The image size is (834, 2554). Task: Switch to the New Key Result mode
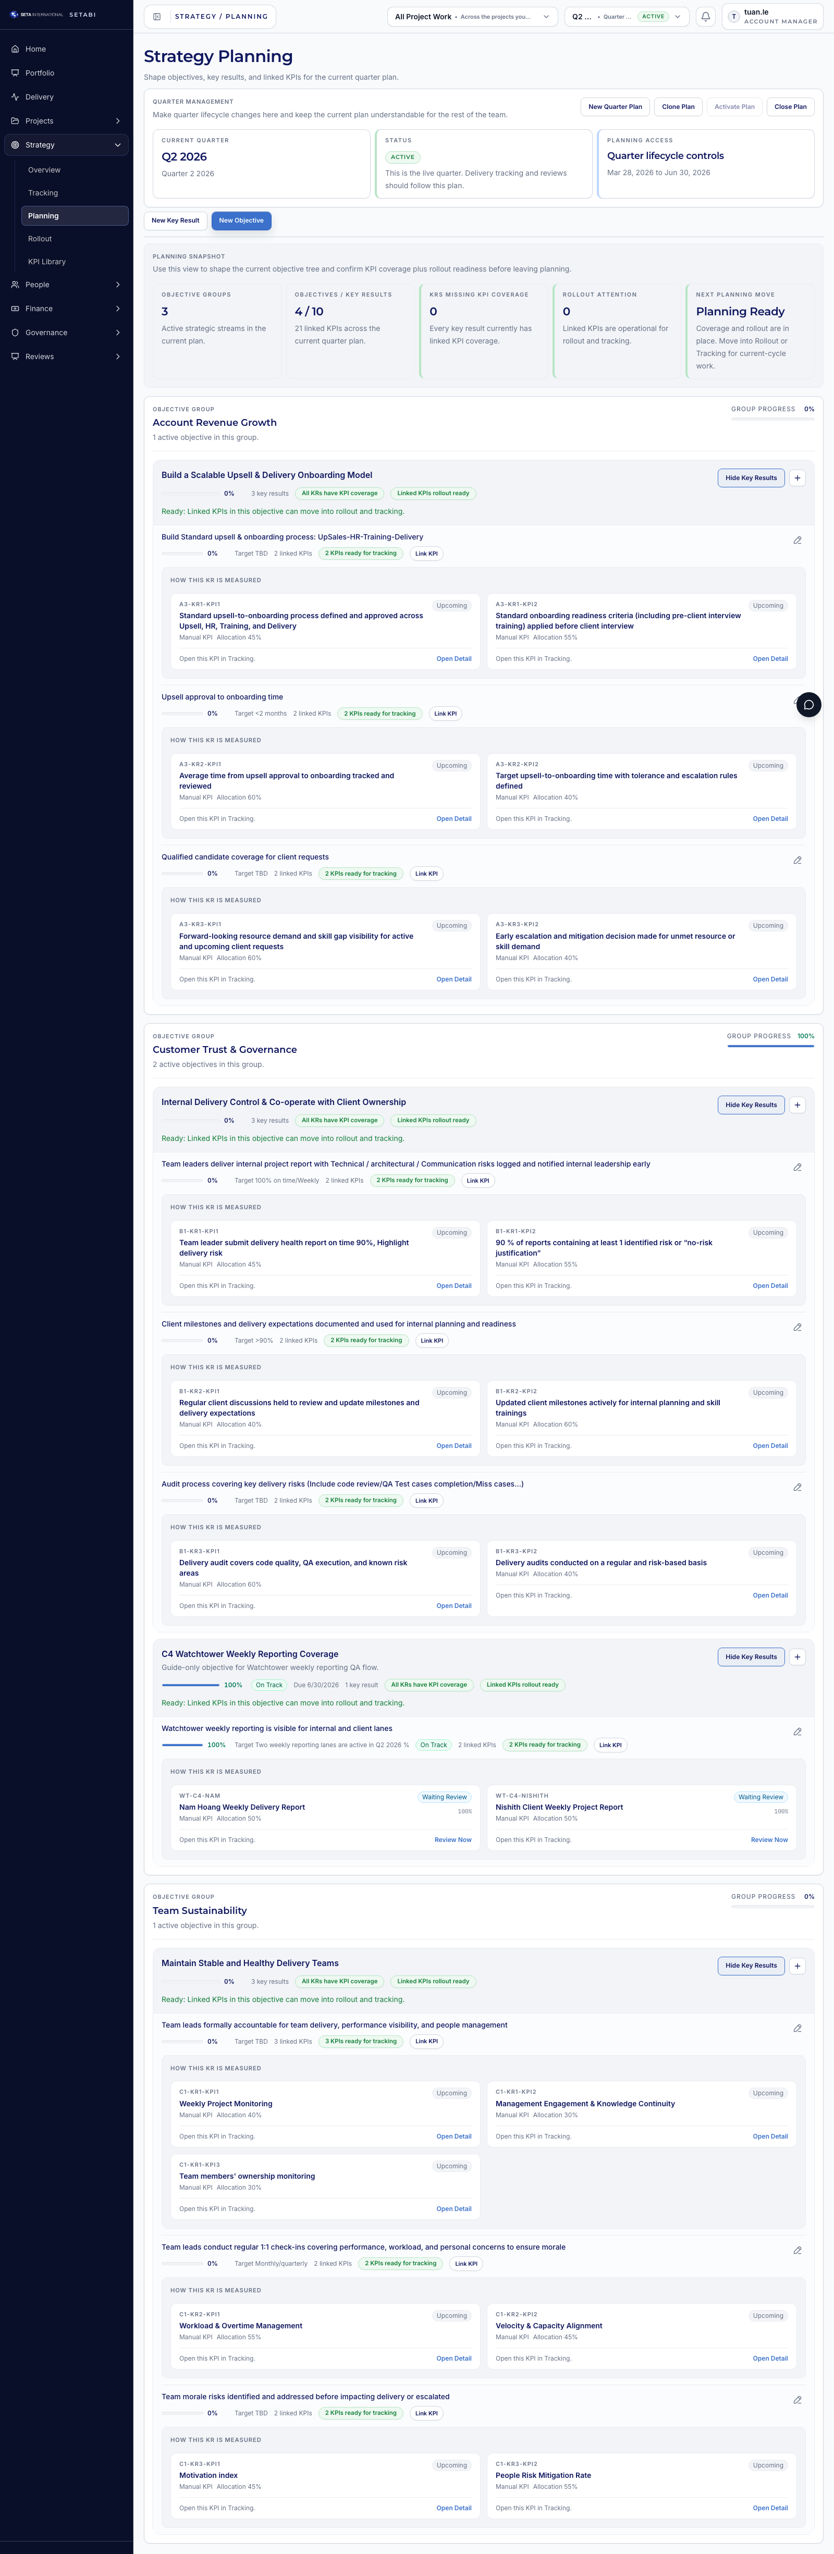coord(175,220)
